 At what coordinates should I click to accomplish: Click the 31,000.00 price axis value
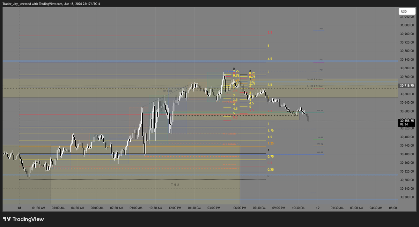click(x=407, y=25)
